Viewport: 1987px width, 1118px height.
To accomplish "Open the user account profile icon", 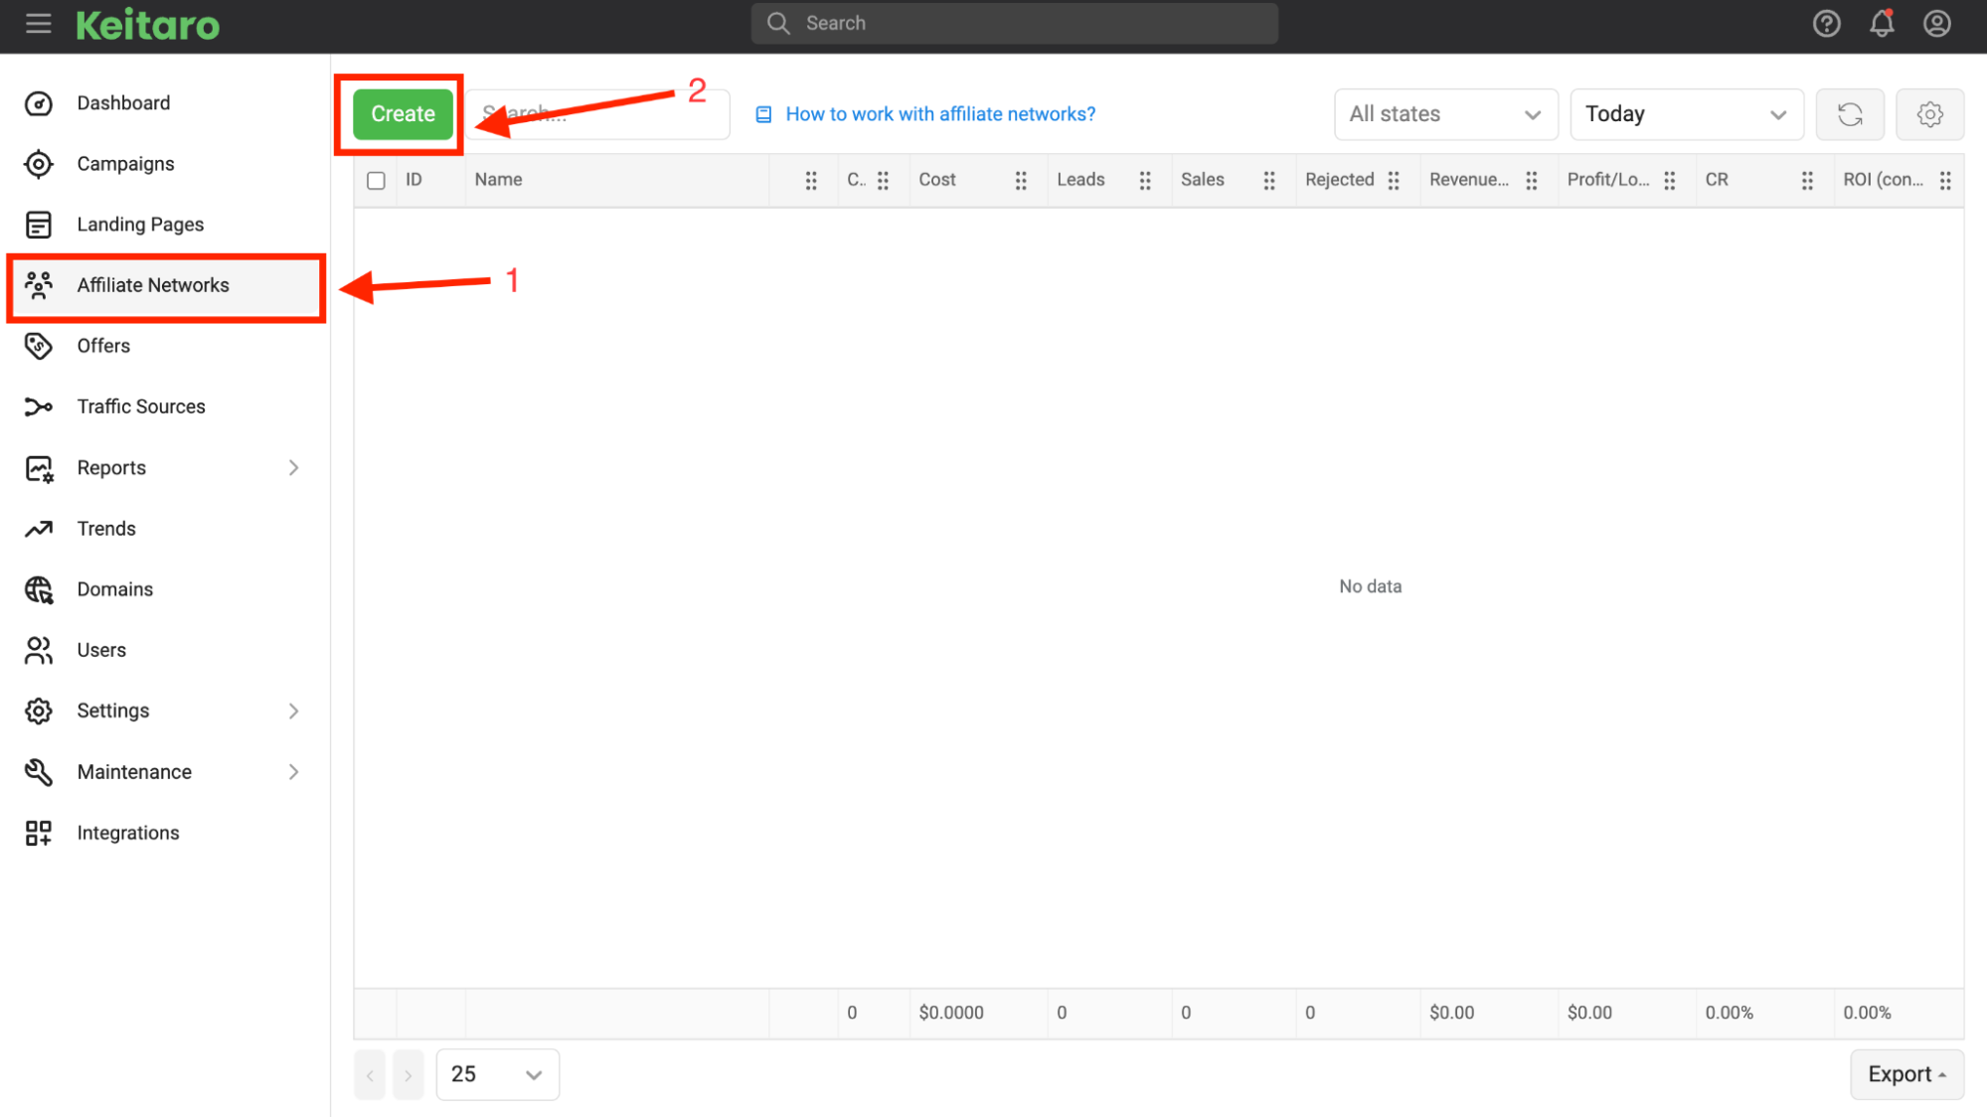I will pyautogui.click(x=1936, y=23).
